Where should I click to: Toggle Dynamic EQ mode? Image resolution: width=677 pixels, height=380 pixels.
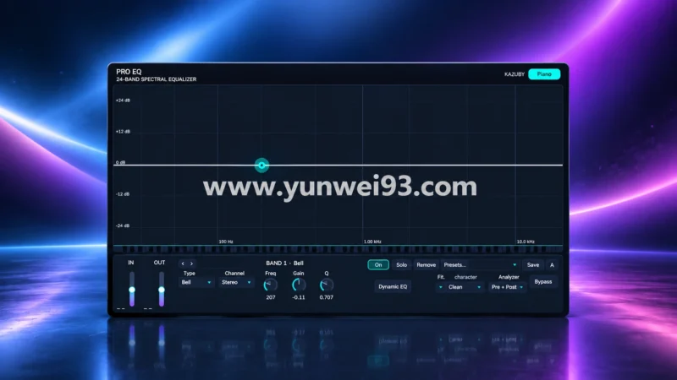tap(393, 286)
